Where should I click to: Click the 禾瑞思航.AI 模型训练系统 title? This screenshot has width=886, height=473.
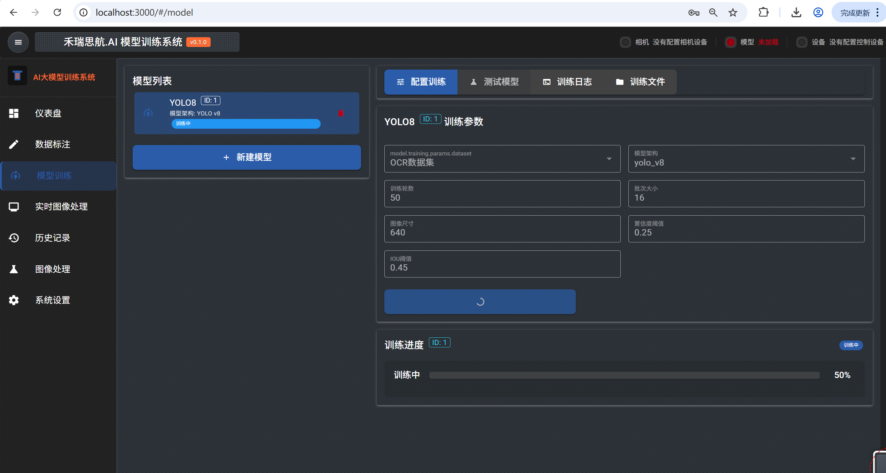(x=123, y=42)
